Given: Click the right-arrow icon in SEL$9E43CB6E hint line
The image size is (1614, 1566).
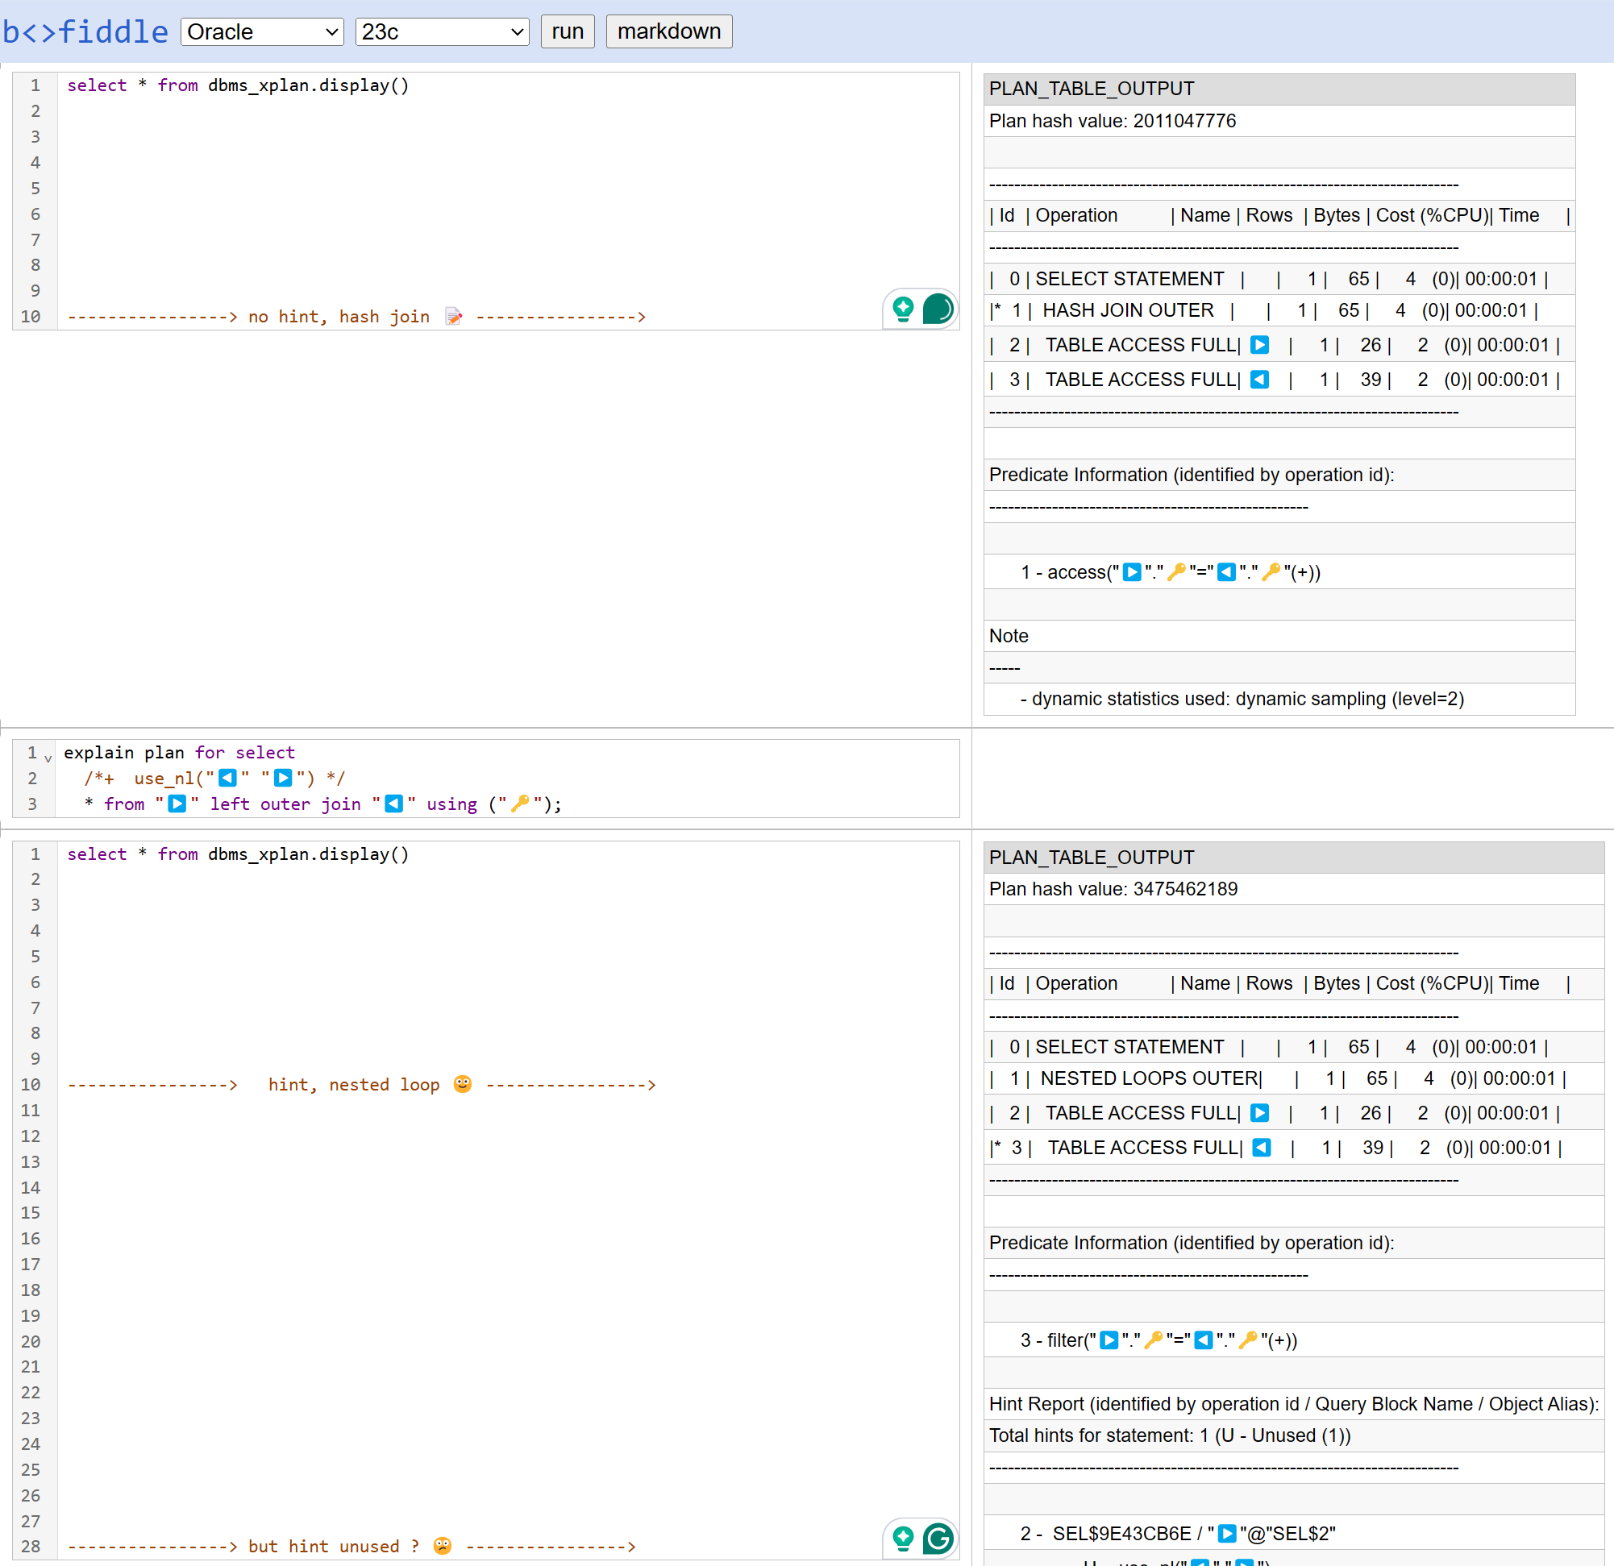Looking at the screenshot, I should point(1227,1533).
